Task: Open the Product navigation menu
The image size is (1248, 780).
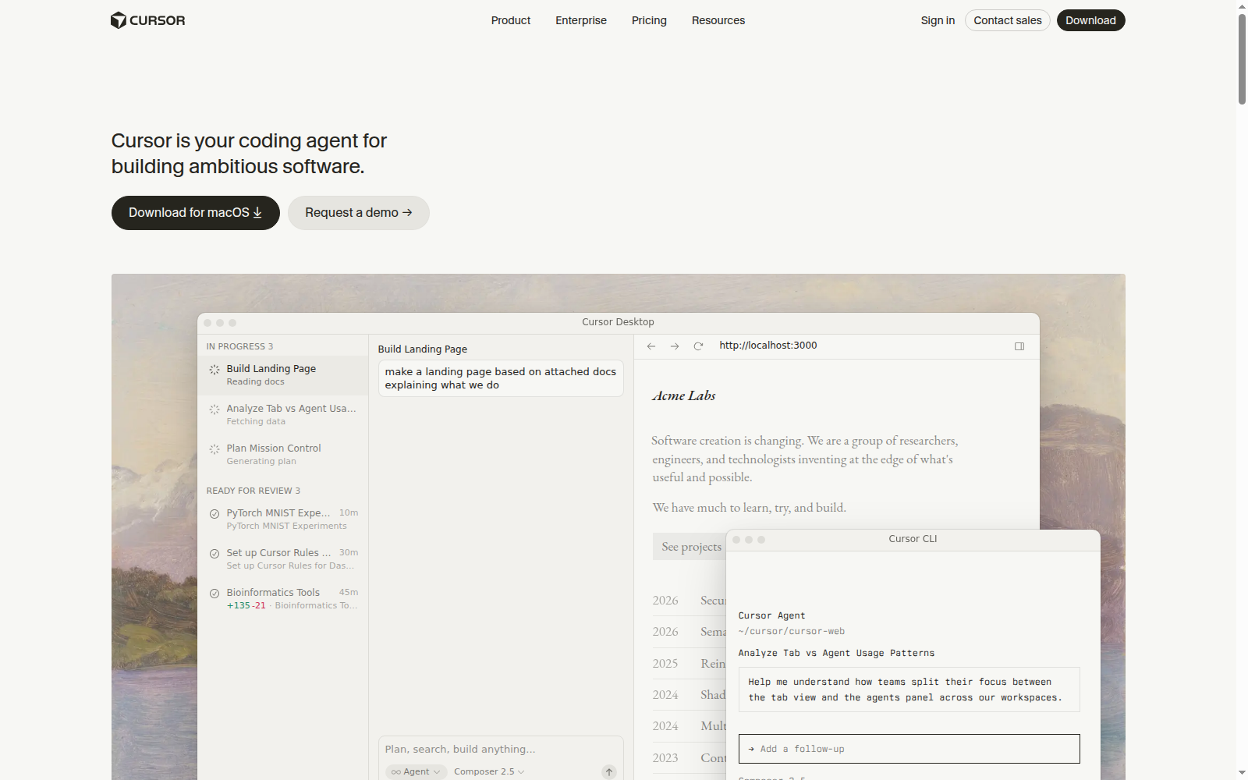Action: (511, 20)
